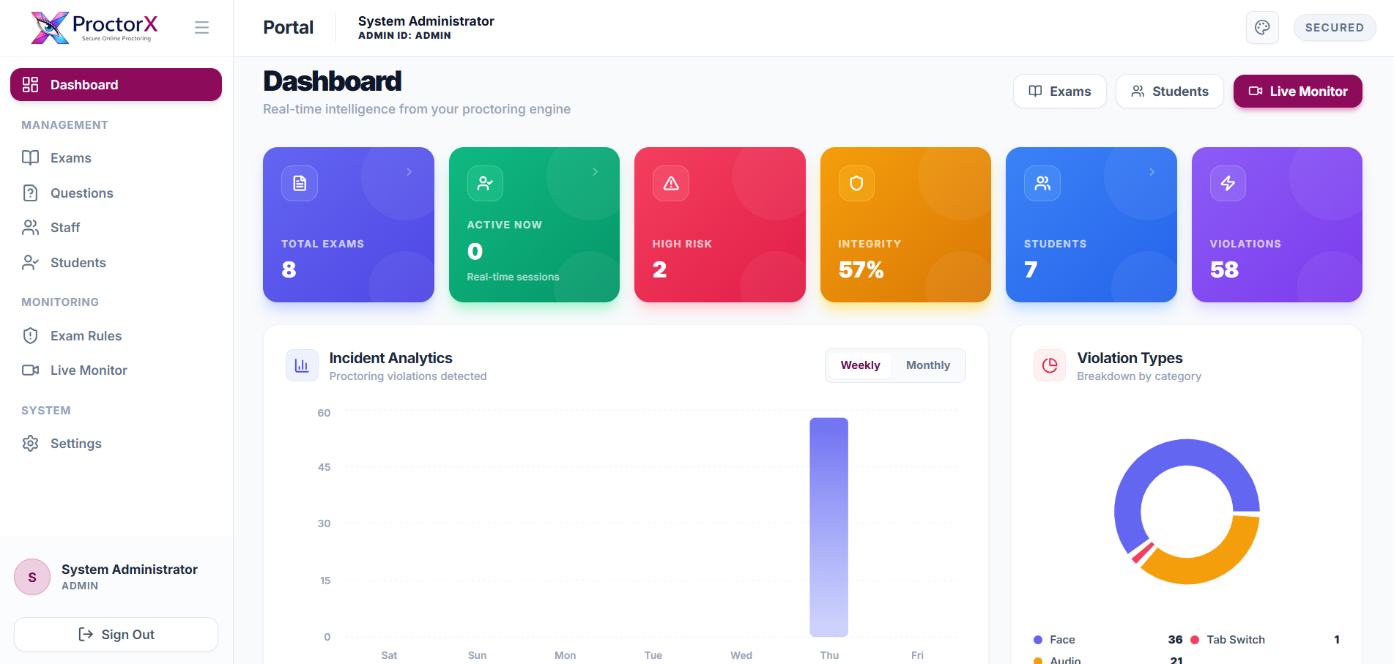Screen dimensions: 1394x664
Task: Select the Exams icon in the sidebar
Action: tap(30, 157)
